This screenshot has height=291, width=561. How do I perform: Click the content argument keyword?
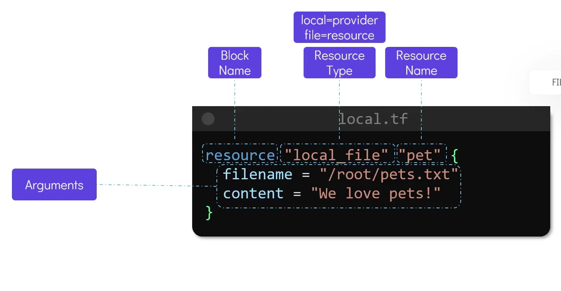pos(253,194)
